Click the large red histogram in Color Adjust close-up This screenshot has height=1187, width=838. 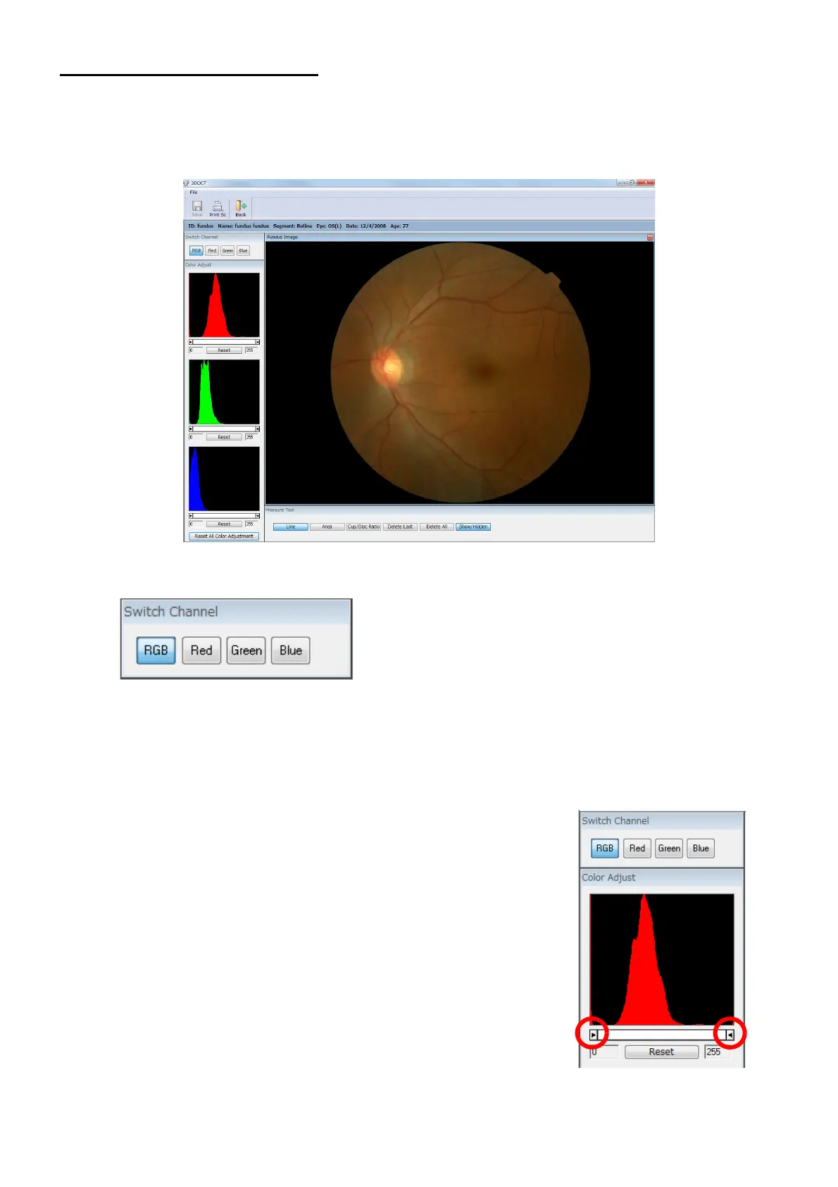[x=662, y=959]
